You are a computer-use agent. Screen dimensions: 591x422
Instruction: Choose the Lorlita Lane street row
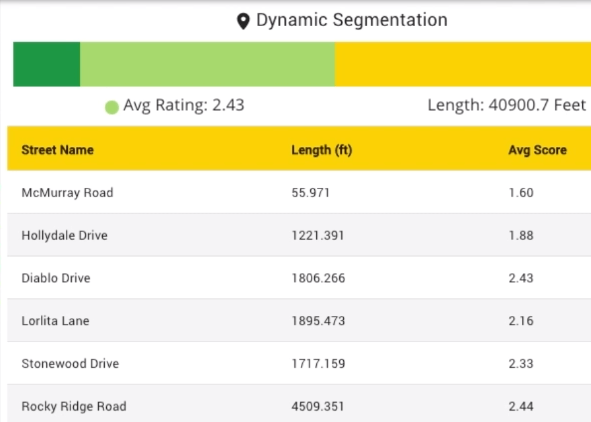click(x=300, y=321)
